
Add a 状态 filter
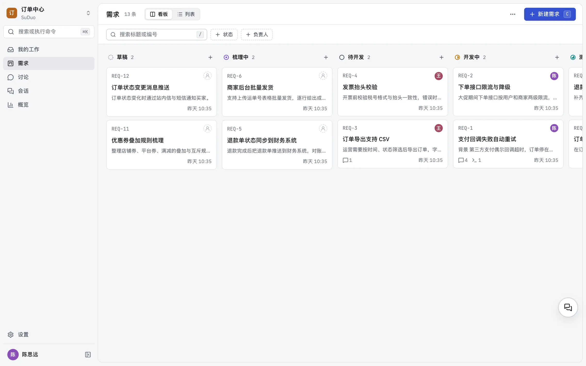click(224, 35)
